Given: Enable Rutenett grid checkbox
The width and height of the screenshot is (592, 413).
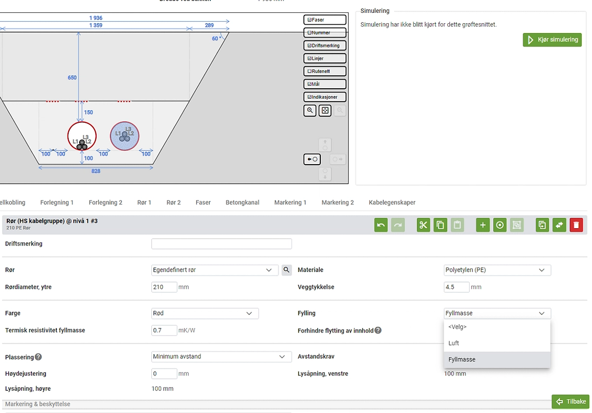Looking at the screenshot, I should 325,71.
